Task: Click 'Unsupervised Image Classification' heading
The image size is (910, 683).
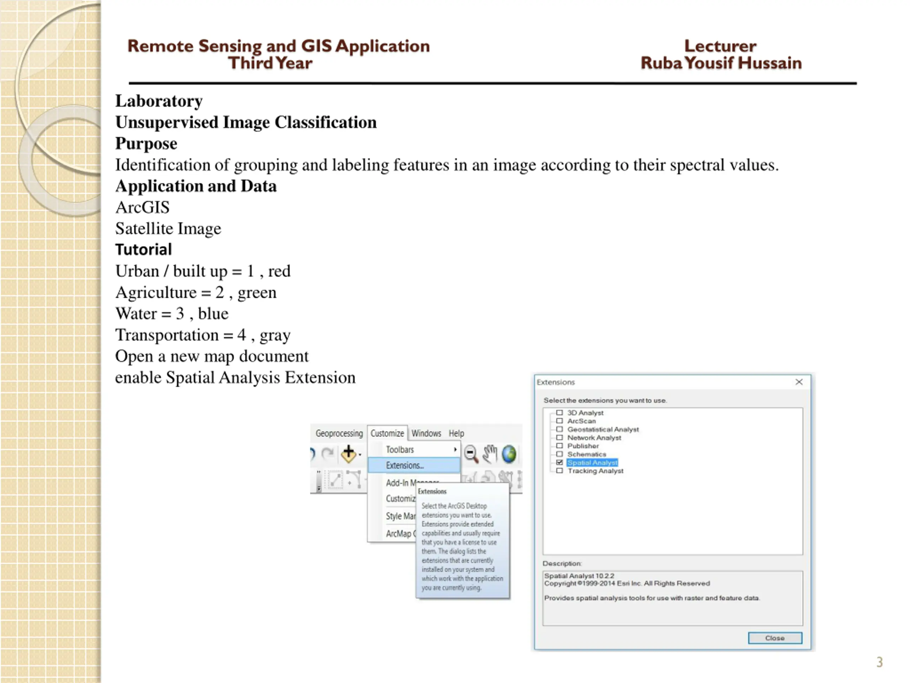Action: 246,122
